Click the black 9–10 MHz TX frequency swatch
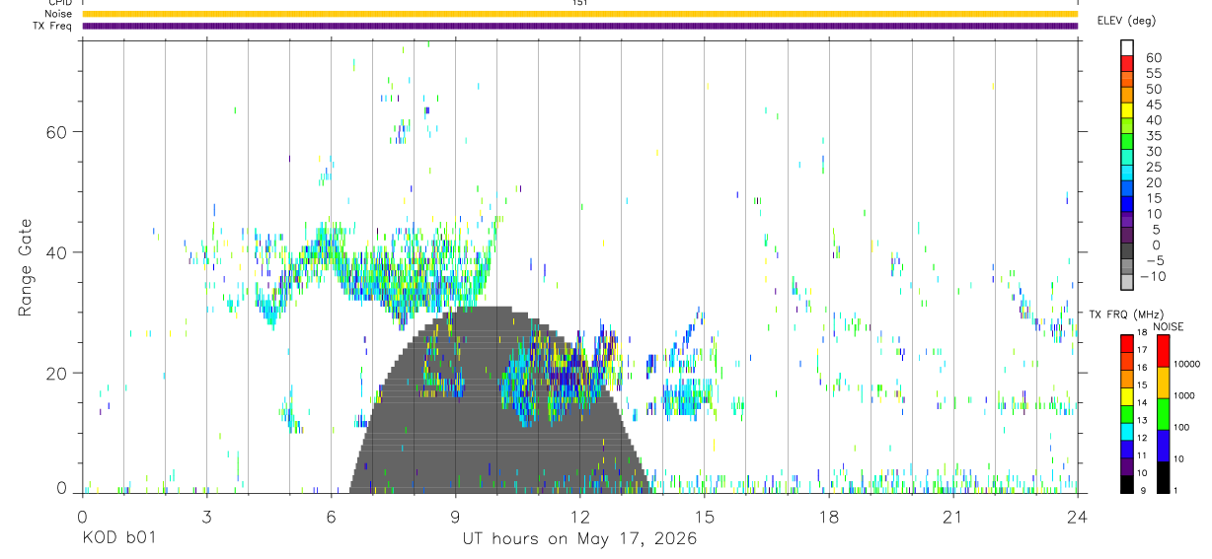1212x559 pixels. [x=1126, y=483]
